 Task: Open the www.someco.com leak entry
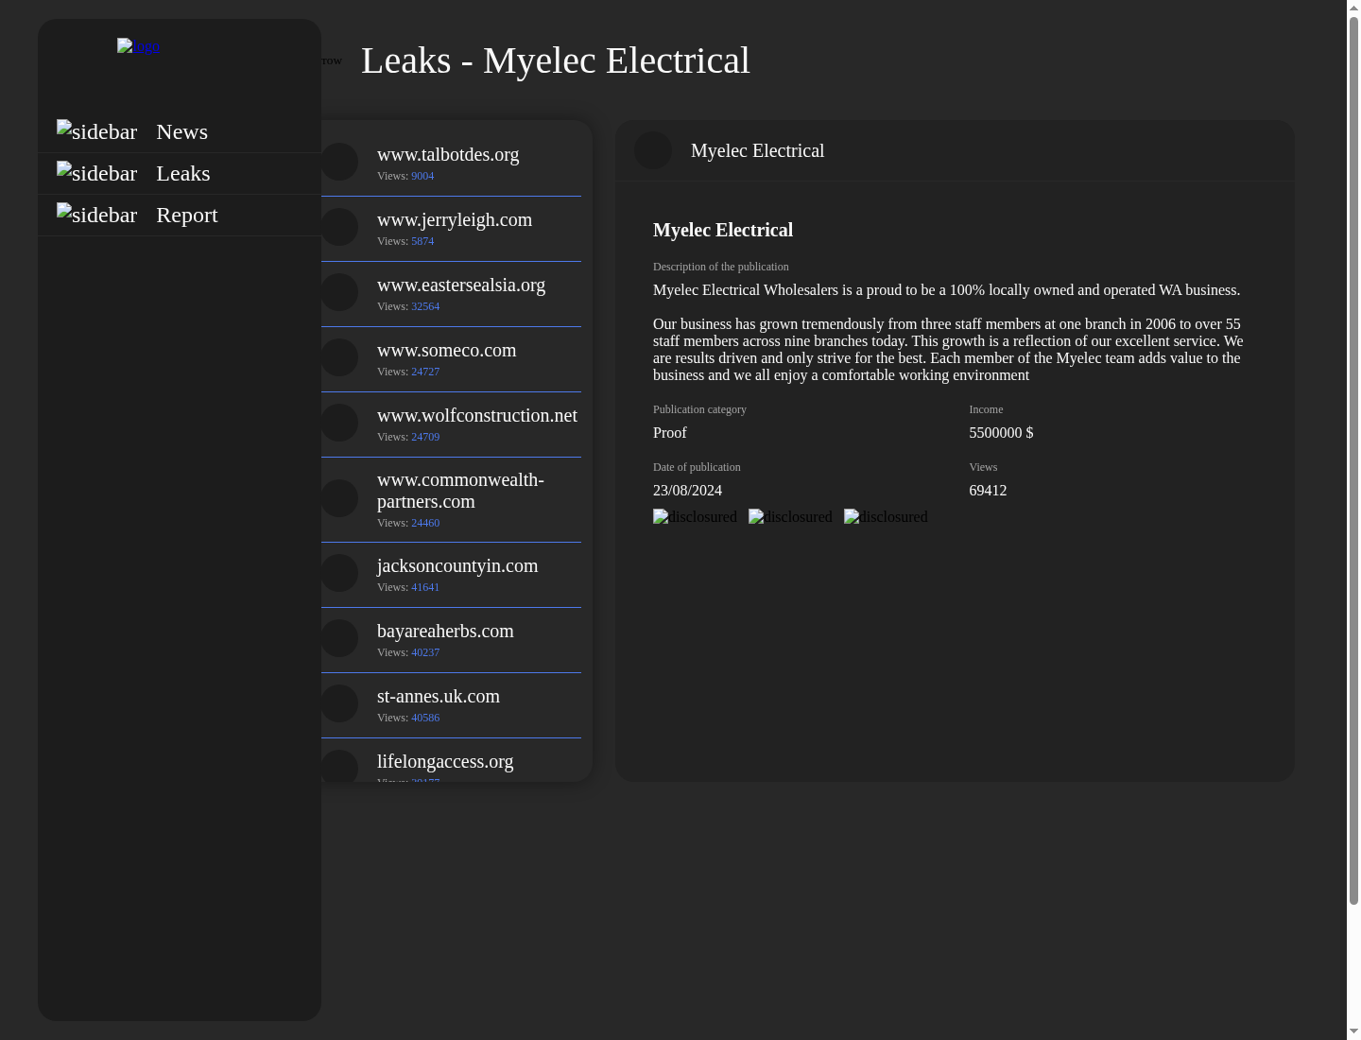click(x=451, y=359)
